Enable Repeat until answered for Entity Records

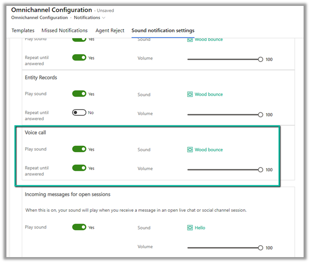click(79, 113)
